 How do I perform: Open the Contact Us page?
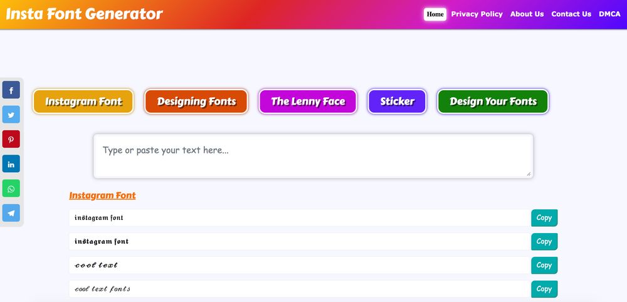(571, 14)
